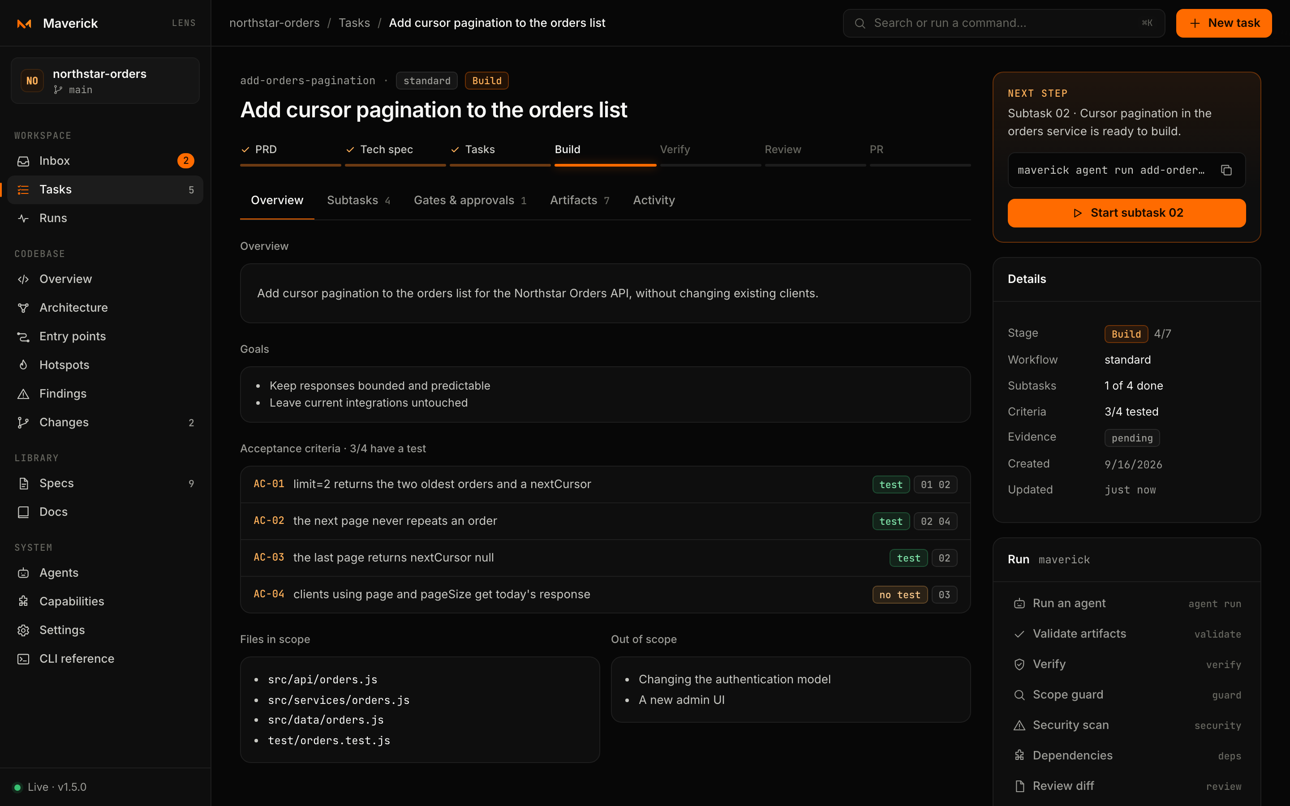Viewport: 1290px width, 806px height.
Task: Click the New task button
Action: 1224,23
